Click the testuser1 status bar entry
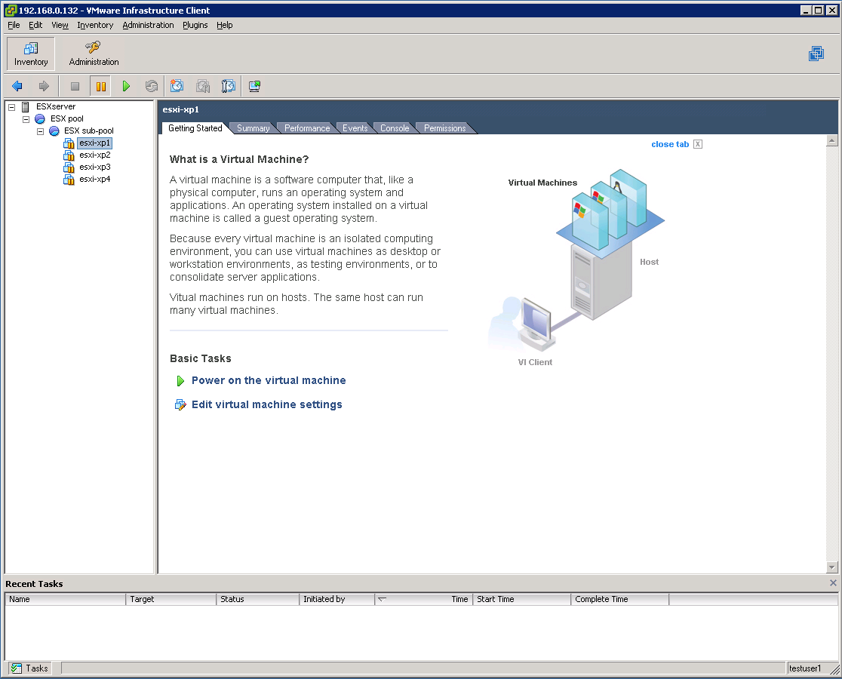Viewport: 842px width, 679px height. [805, 668]
